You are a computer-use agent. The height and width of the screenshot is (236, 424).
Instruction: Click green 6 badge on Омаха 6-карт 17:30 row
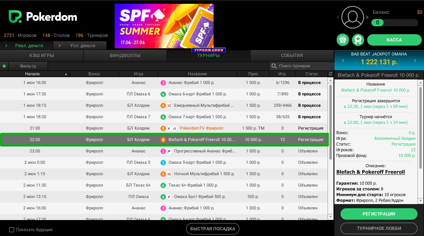coord(163,94)
